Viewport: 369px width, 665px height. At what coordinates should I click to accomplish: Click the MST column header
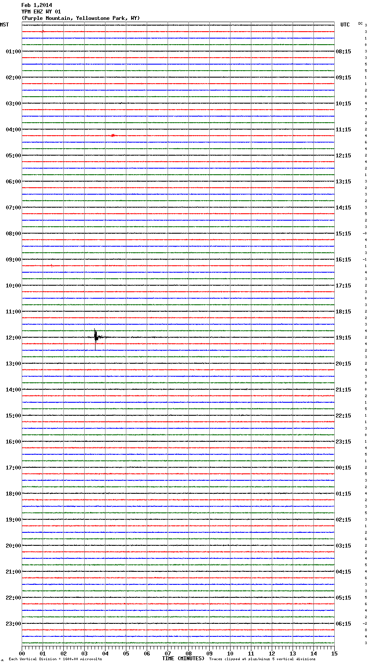4,25
